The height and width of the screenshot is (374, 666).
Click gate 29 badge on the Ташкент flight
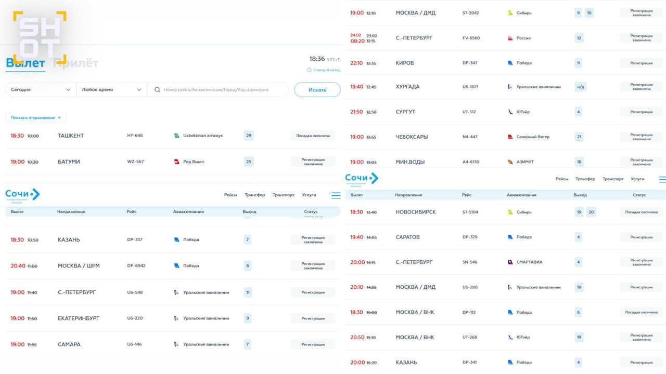[x=249, y=136]
